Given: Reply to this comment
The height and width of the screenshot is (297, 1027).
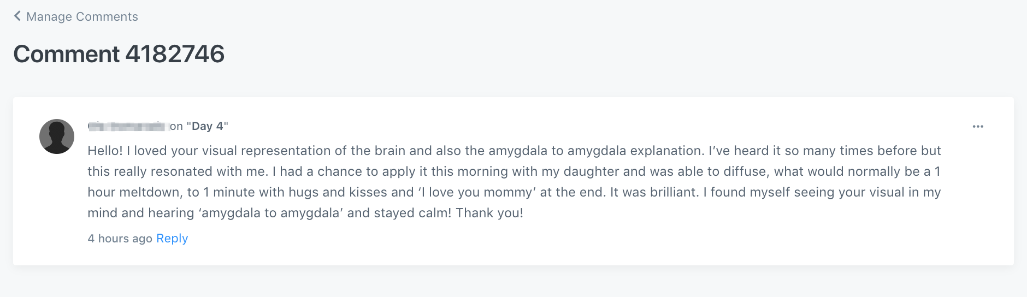Looking at the screenshot, I should (x=172, y=239).
